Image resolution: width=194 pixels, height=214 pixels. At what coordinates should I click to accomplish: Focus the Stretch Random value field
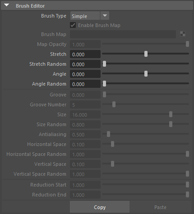[85, 64]
